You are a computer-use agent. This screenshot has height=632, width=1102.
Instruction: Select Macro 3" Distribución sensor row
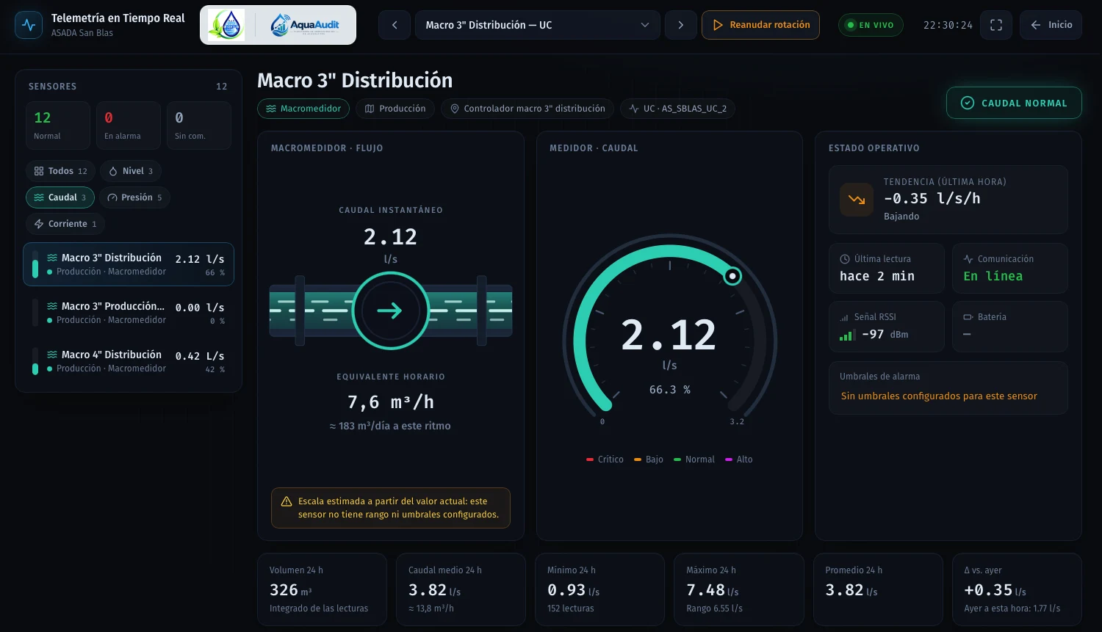click(129, 264)
